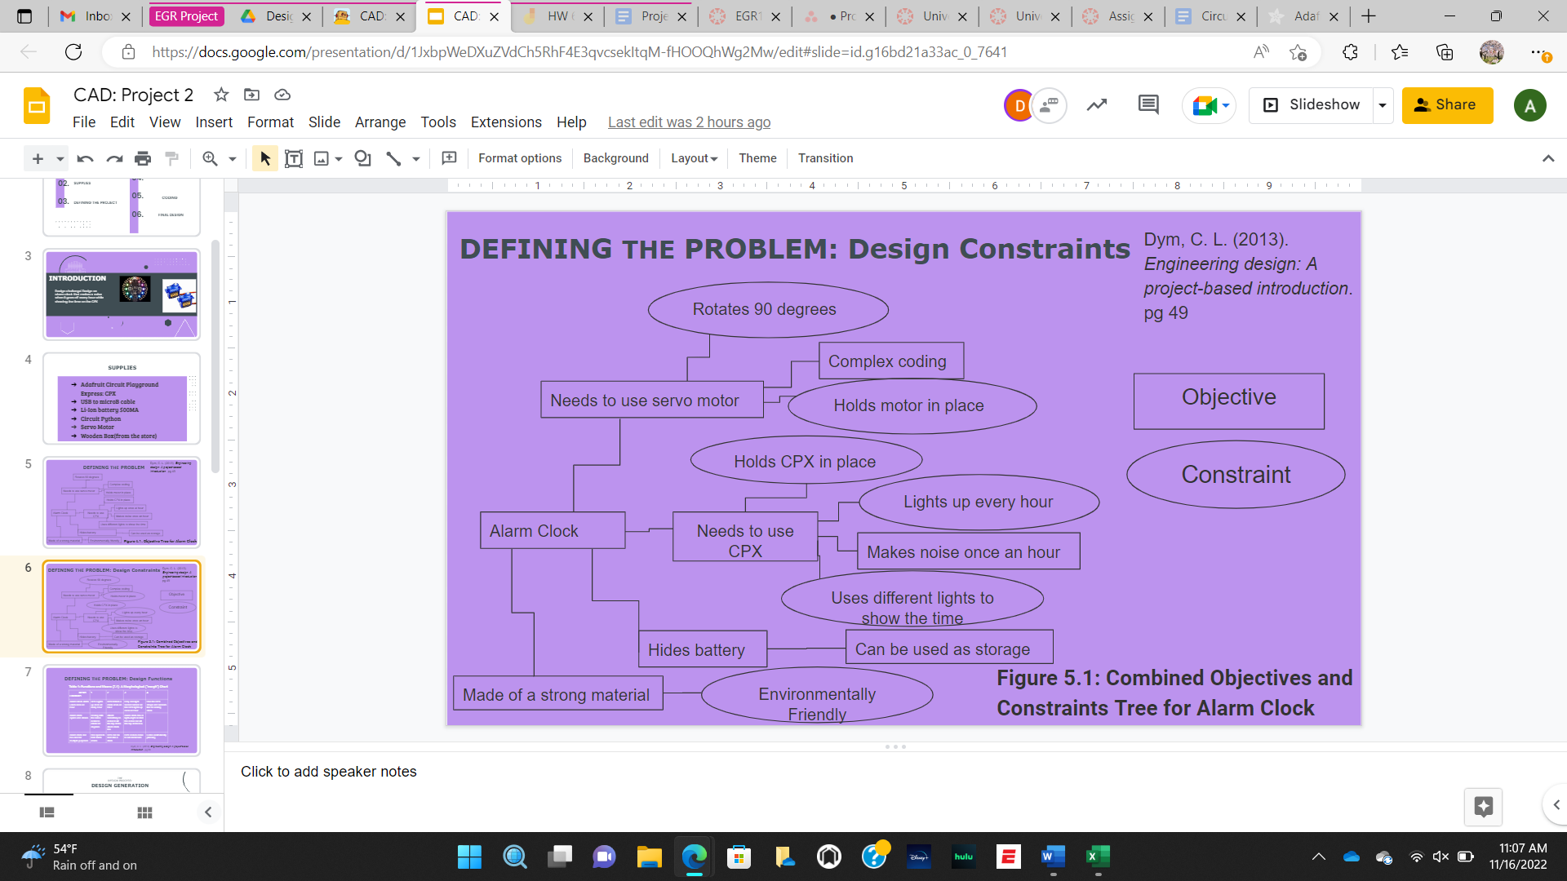Select slide 4 thumbnail showing Supplies

pyautogui.click(x=121, y=400)
